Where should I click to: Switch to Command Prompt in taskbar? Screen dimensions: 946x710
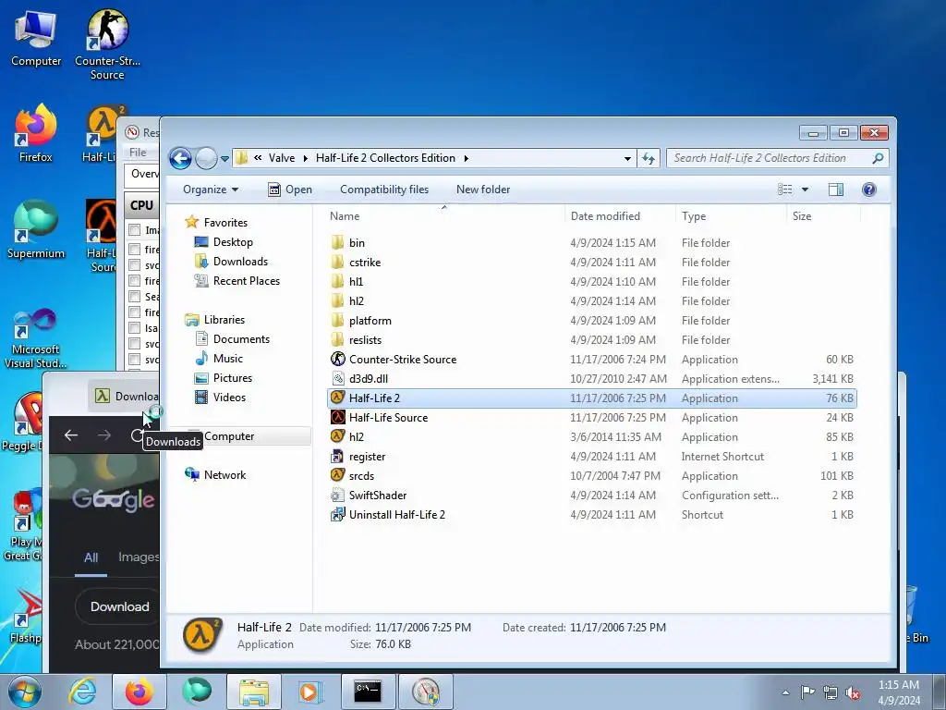[x=368, y=692]
